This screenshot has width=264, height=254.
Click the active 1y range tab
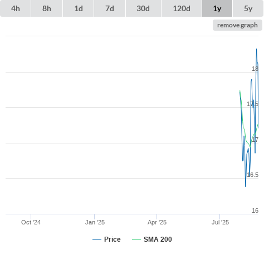(217, 8)
